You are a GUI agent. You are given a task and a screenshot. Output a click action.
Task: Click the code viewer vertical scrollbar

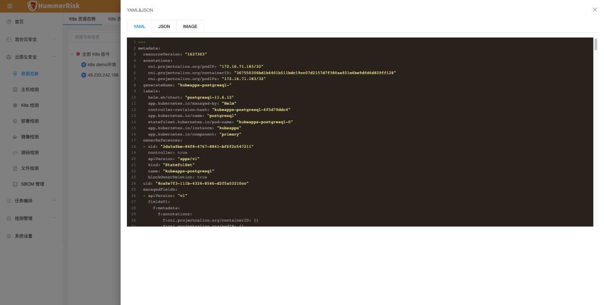pyautogui.click(x=596, y=44)
